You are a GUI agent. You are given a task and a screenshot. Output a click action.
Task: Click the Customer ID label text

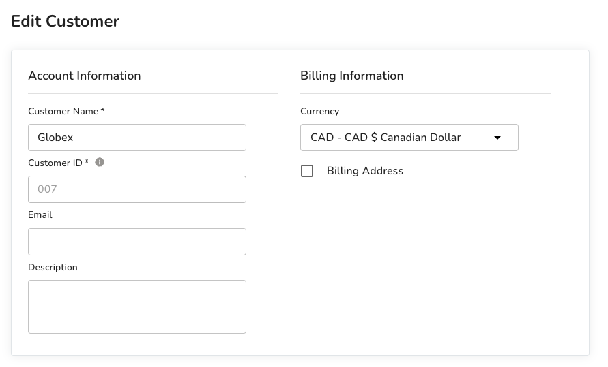(x=55, y=163)
